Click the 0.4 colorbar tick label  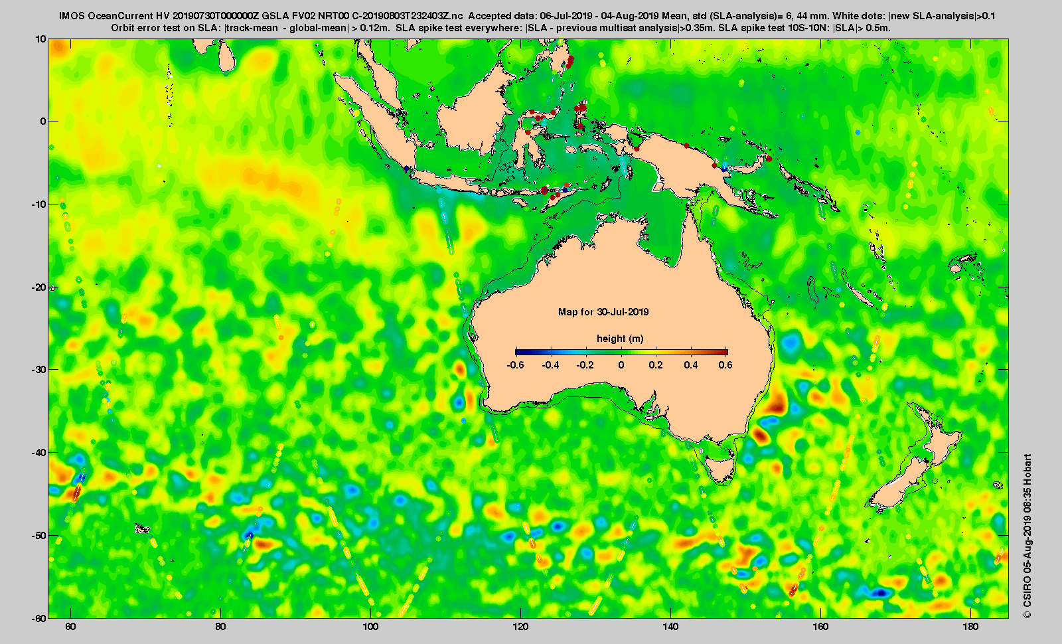click(x=691, y=365)
